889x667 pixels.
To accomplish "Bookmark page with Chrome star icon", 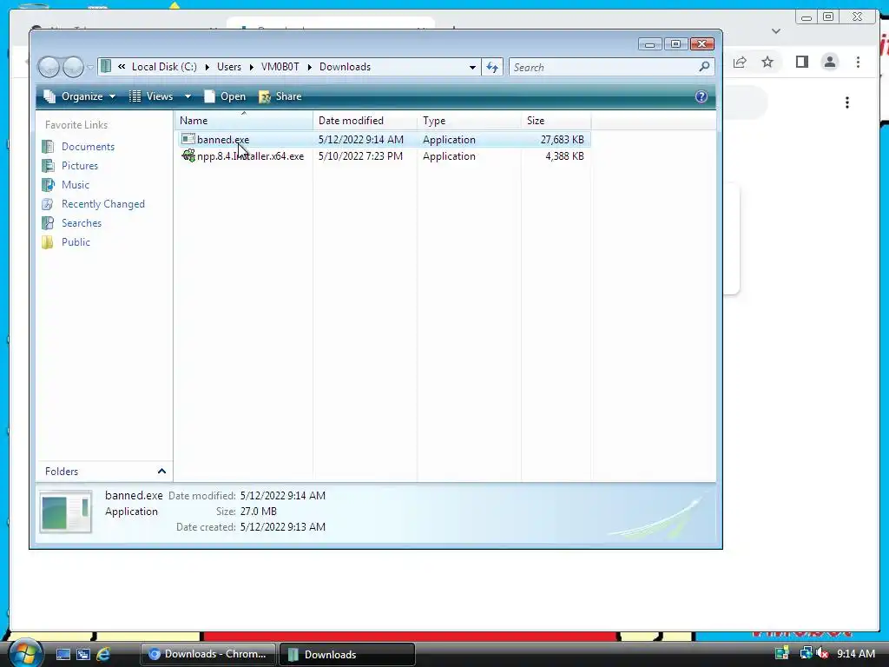I will (767, 62).
